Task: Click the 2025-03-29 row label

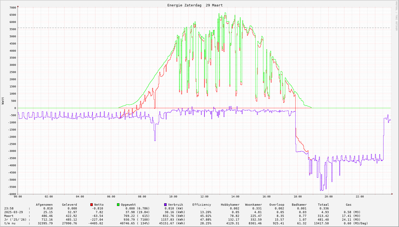Action: click(x=13, y=212)
